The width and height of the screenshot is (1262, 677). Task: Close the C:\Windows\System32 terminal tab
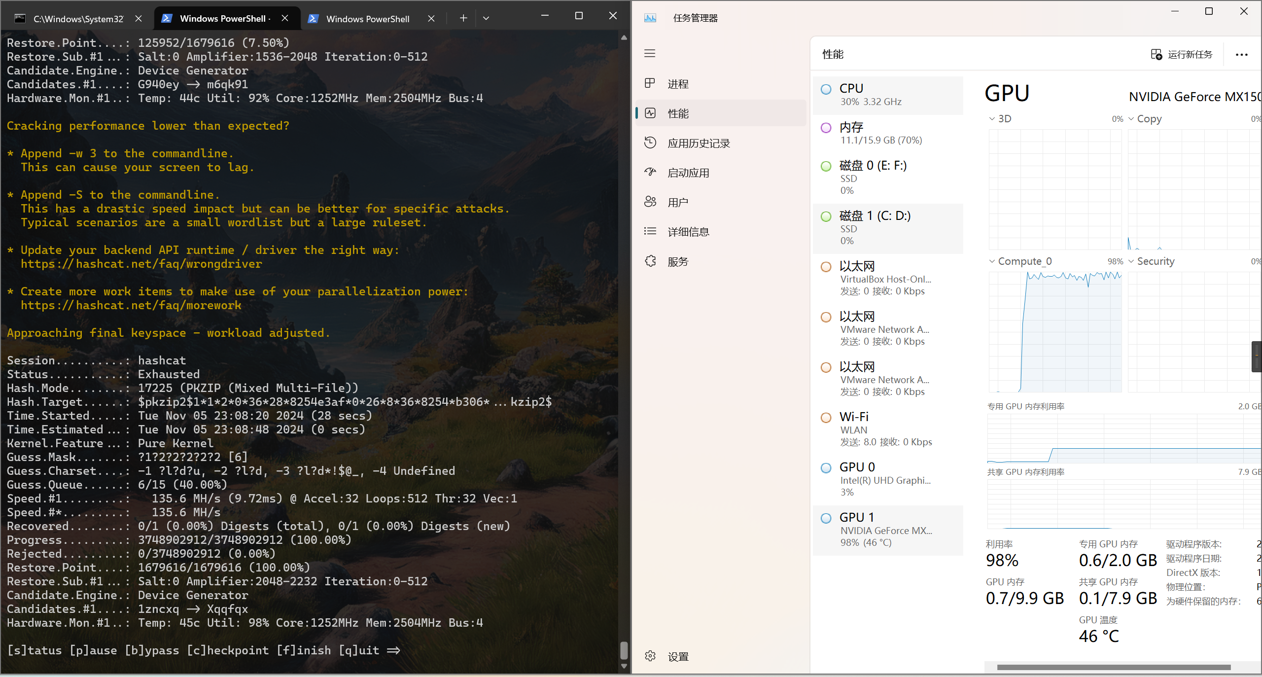click(x=139, y=18)
